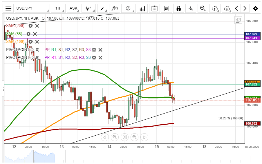Click the 107.641 purple price label
The width and height of the screenshot is (262, 164).
point(252,38)
